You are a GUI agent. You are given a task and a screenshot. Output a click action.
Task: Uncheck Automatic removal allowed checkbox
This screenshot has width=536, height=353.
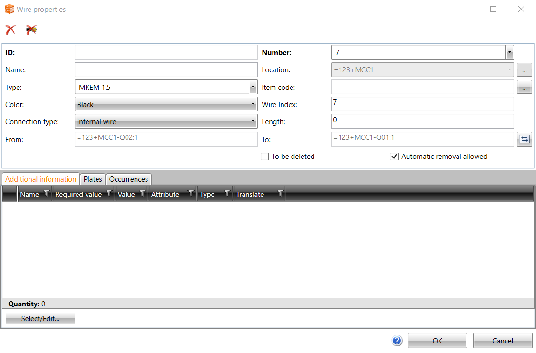click(394, 157)
